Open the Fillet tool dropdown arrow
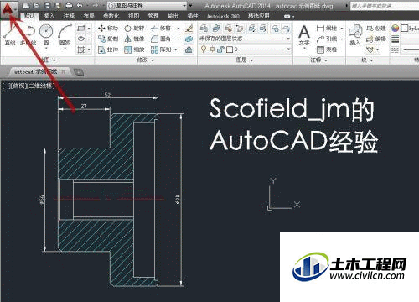 (x=178, y=39)
